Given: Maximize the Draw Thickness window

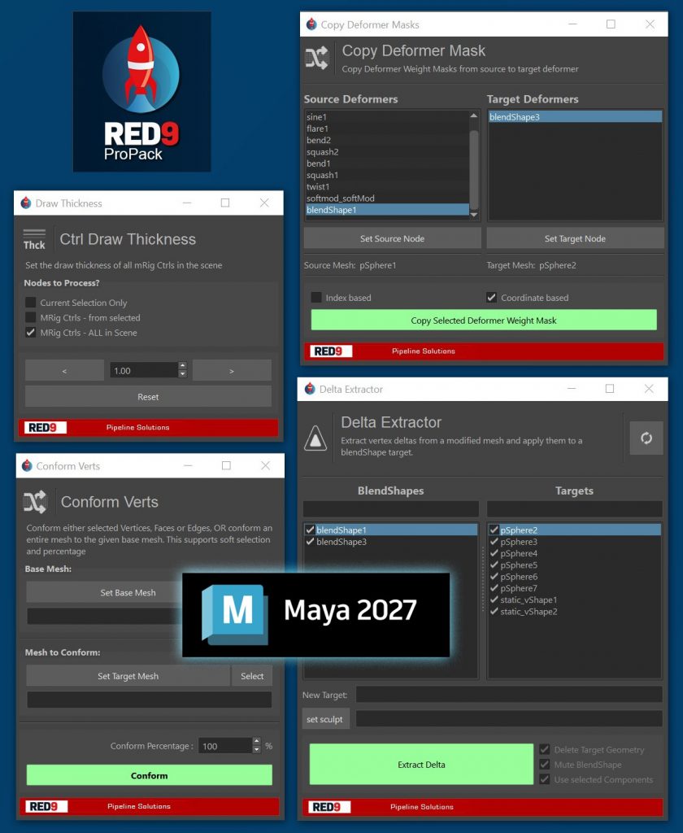Looking at the screenshot, I should 225,203.
